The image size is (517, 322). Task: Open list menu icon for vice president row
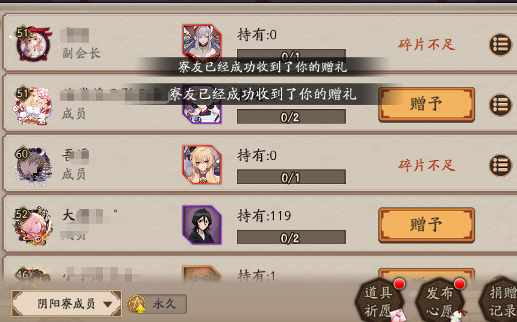tap(500, 45)
